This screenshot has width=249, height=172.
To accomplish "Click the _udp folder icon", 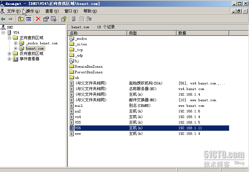I will (72, 55).
